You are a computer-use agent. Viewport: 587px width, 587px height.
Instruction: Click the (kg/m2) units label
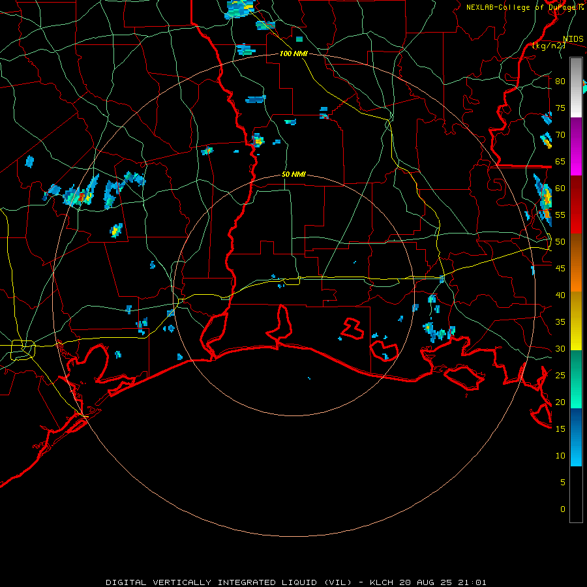pos(549,46)
